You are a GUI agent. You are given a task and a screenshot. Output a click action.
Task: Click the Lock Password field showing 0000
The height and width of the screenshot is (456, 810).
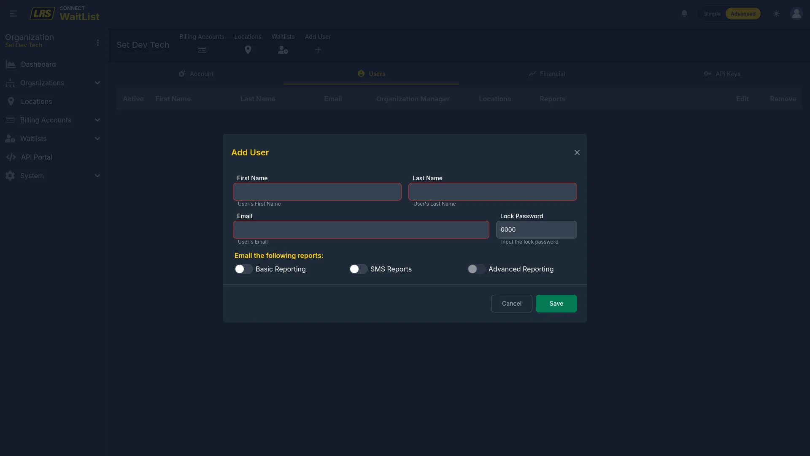[537, 230]
